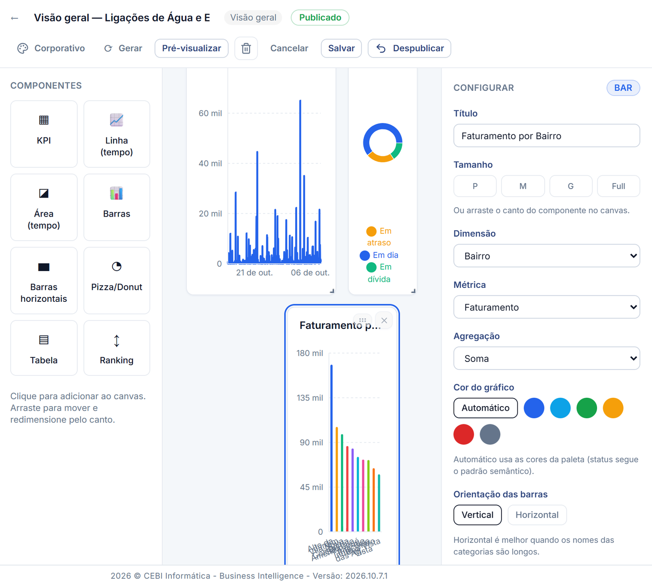Save the dashboard with Salvar
Image resolution: width=652 pixels, height=586 pixels.
[341, 48]
